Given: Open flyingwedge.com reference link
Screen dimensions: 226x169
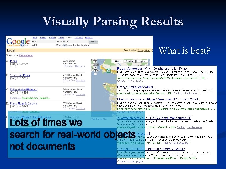Looking at the screenshot, I should [x=30, y=98].
